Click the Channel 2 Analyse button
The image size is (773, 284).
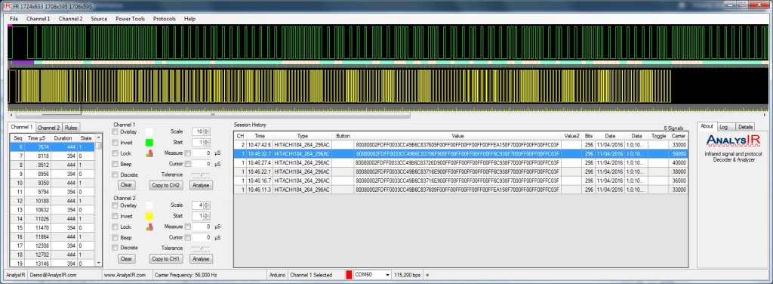(x=201, y=259)
